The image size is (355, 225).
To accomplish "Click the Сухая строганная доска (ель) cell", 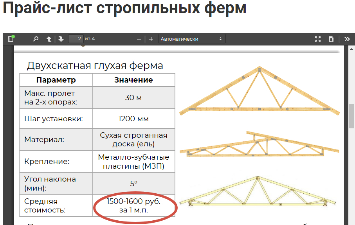I will tap(133, 139).
